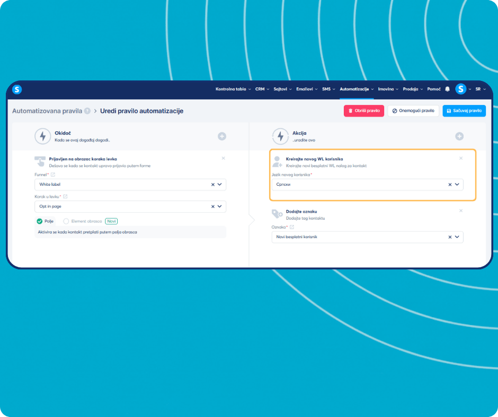The height and width of the screenshot is (417, 498).
Task: Click the Obriši pravilo button
Action: pyautogui.click(x=363, y=111)
